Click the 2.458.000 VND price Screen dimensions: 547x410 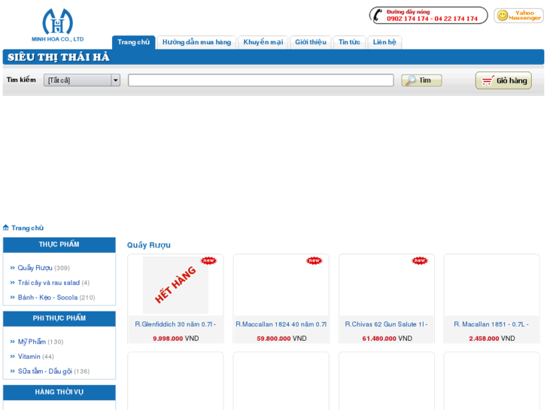492,339
